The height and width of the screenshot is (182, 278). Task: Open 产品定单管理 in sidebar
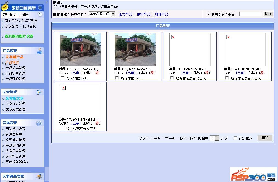15,73
